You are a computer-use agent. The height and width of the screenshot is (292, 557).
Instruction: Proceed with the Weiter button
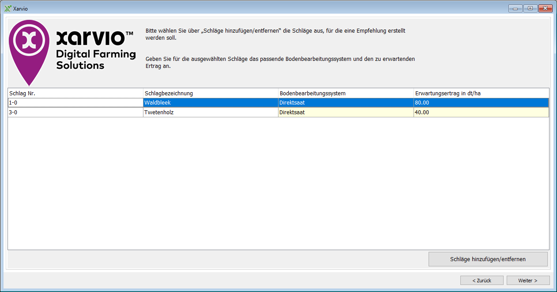point(528,281)
